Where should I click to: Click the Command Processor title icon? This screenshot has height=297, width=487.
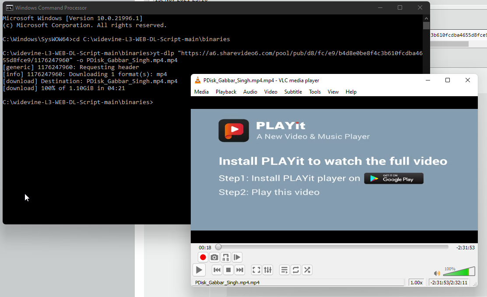(x=10, y=8)
